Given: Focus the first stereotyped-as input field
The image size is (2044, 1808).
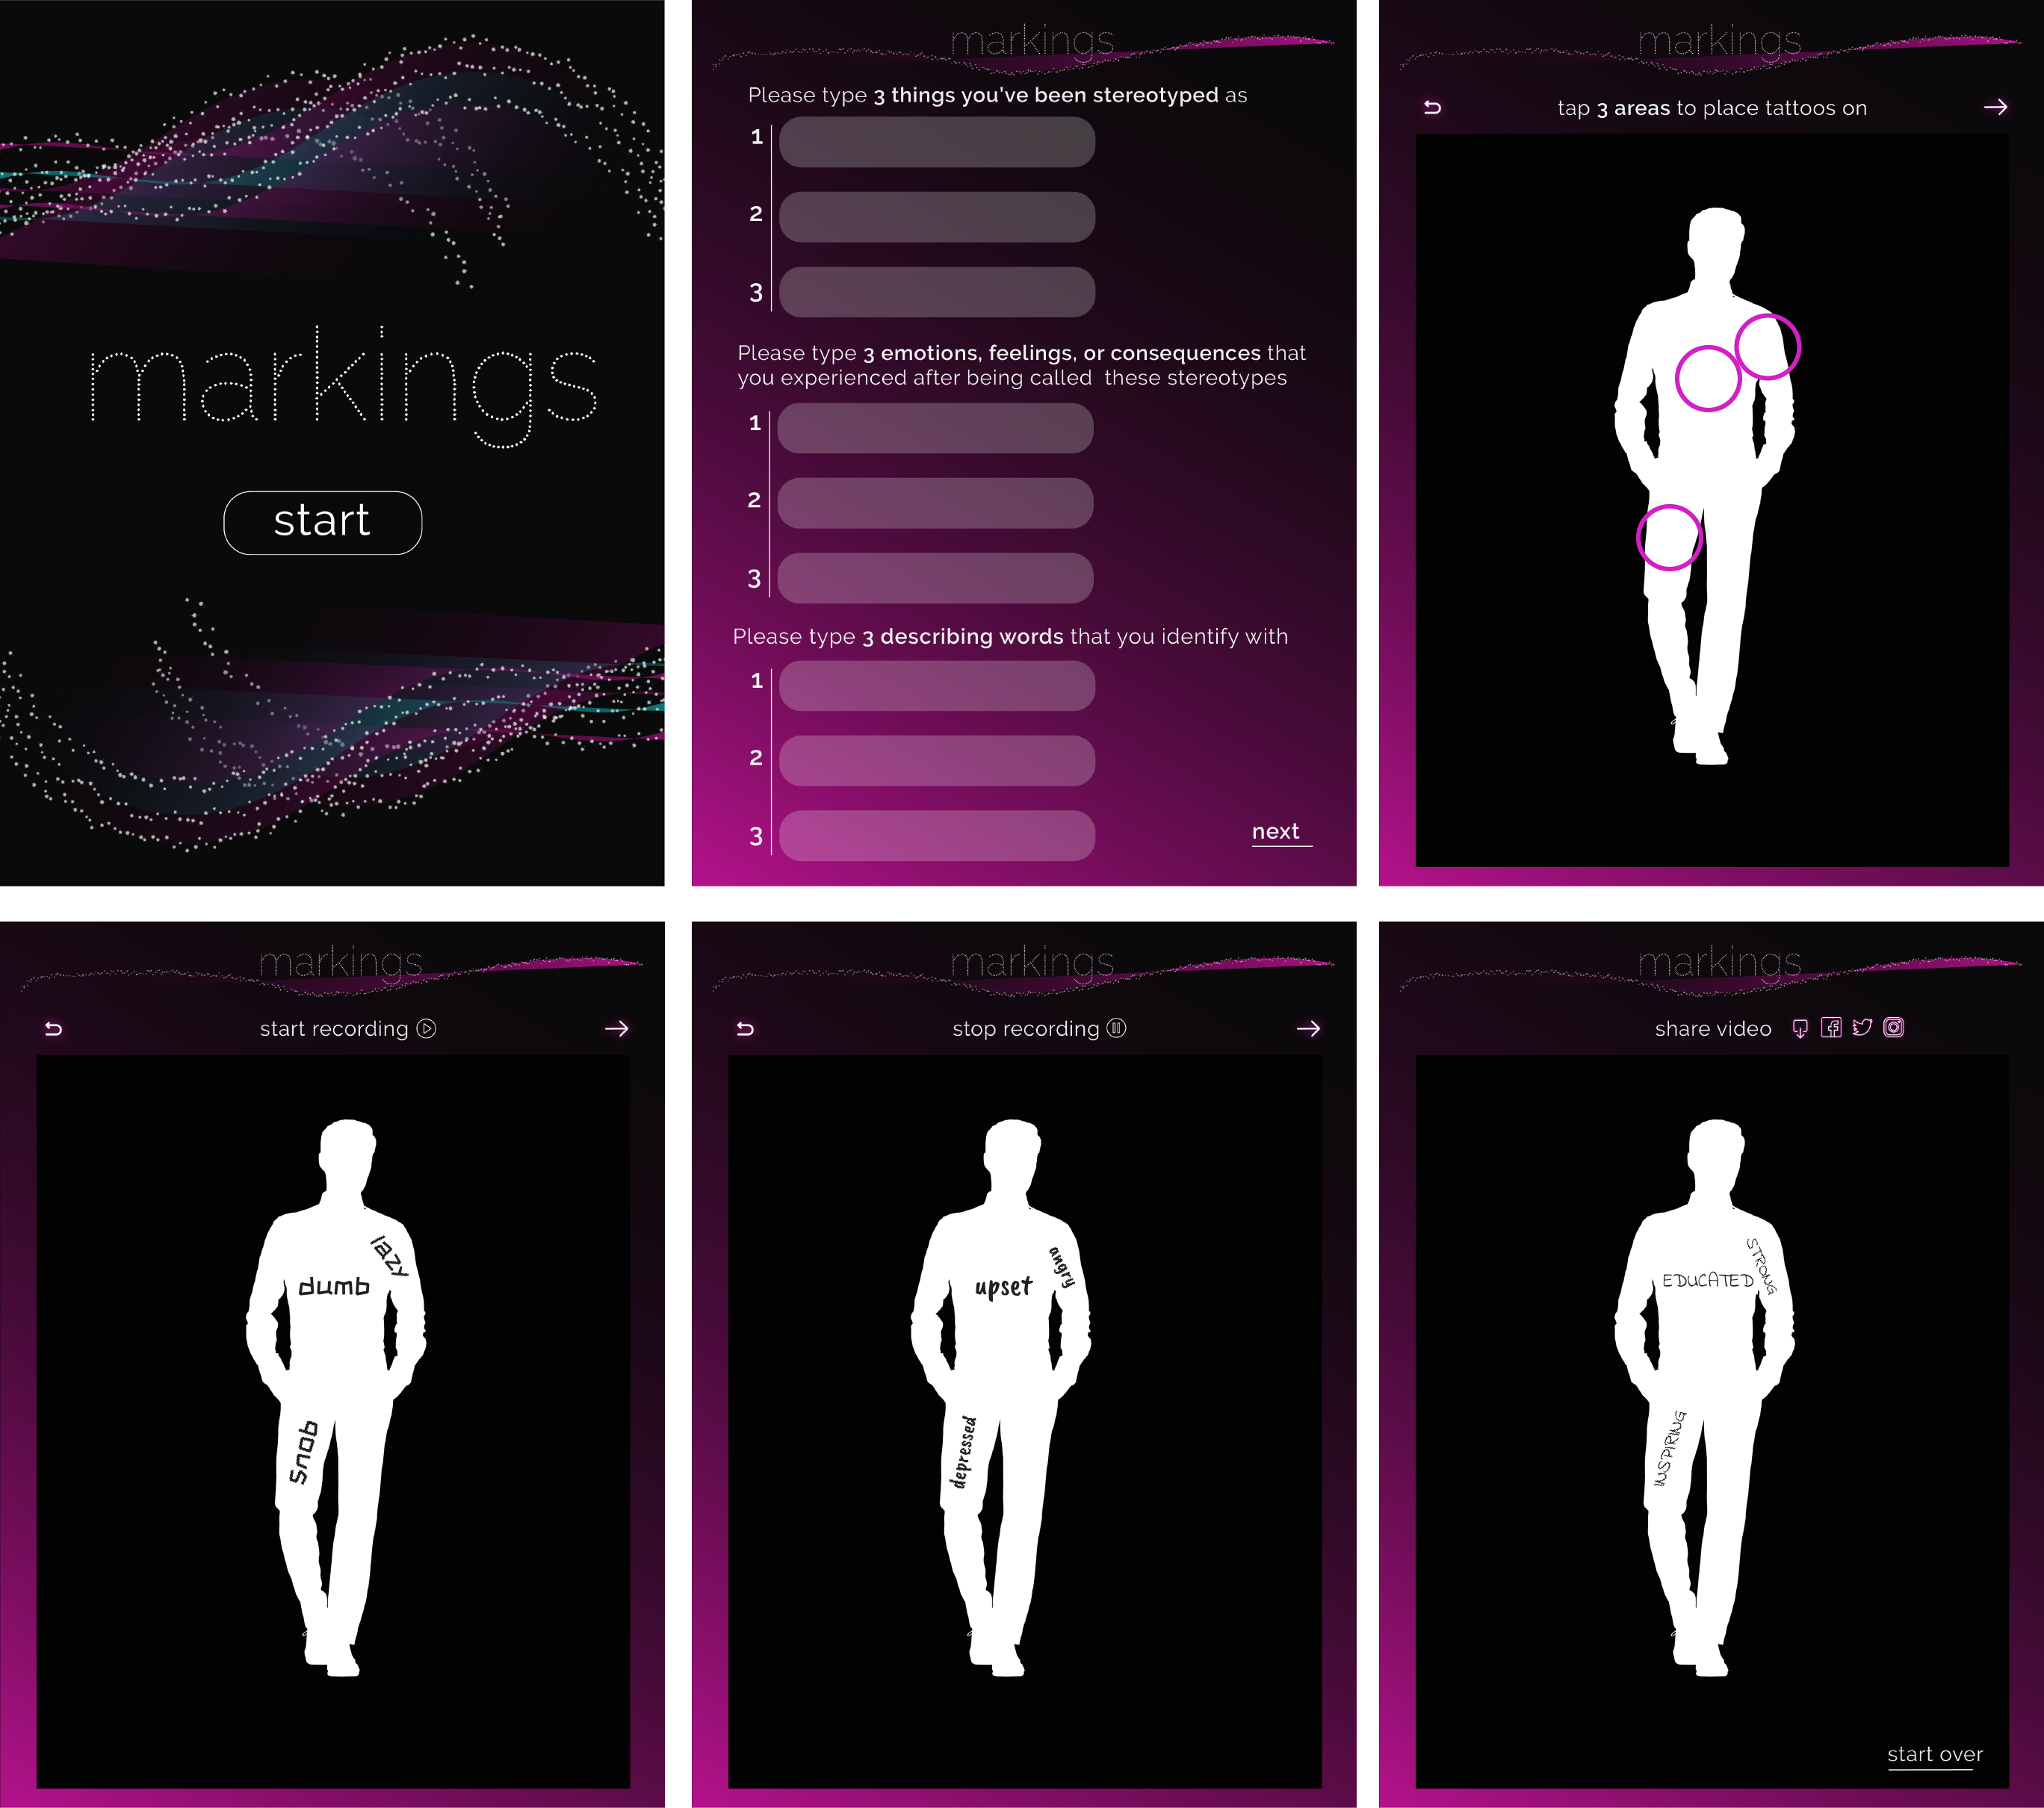Looking at the screenshot, I should click(937, 142).
